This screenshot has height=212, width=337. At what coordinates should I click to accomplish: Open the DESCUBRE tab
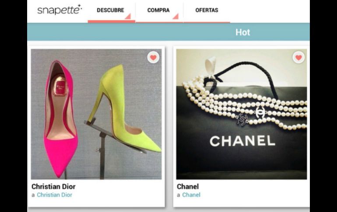[x=110, y=10]
